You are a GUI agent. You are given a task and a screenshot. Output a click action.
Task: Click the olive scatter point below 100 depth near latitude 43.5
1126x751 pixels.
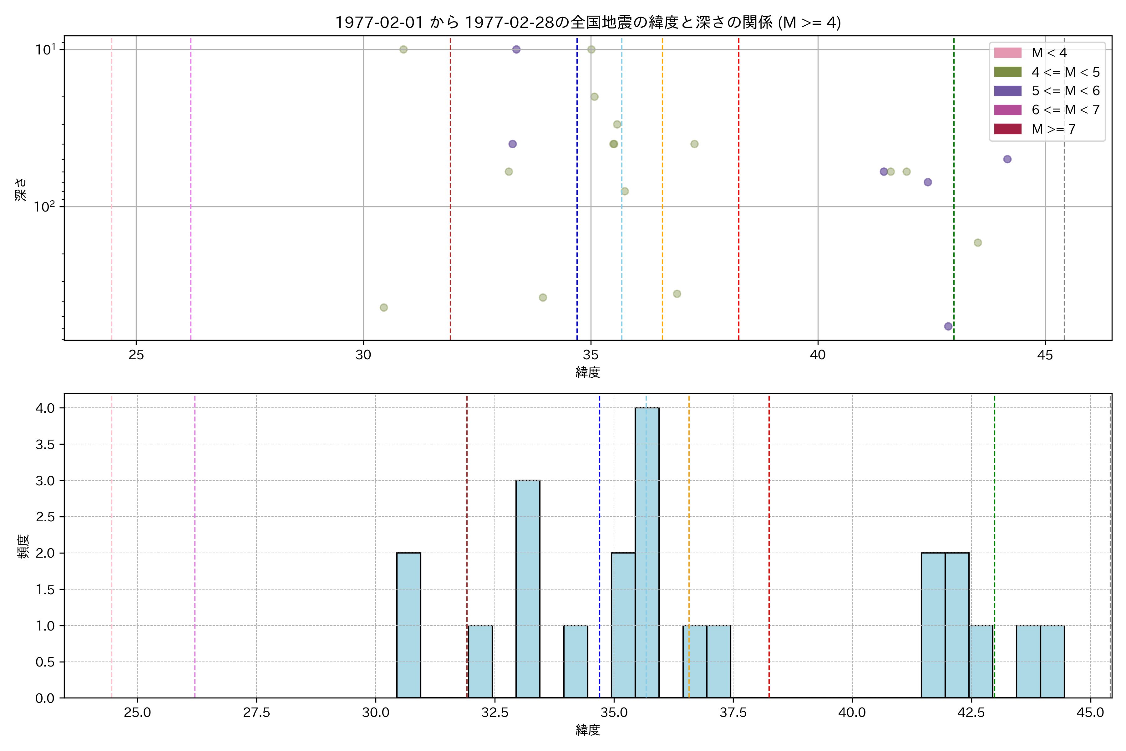978,242
